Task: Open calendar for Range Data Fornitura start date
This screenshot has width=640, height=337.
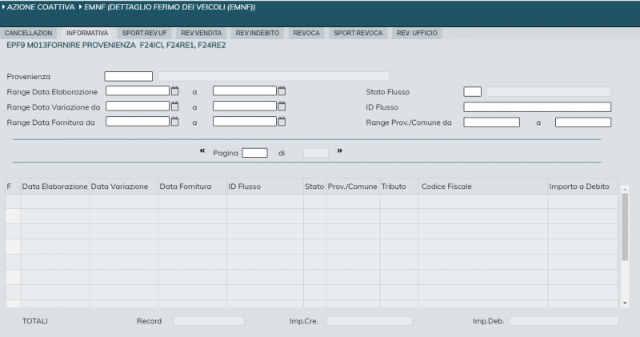Action: (x=174, y=122)
